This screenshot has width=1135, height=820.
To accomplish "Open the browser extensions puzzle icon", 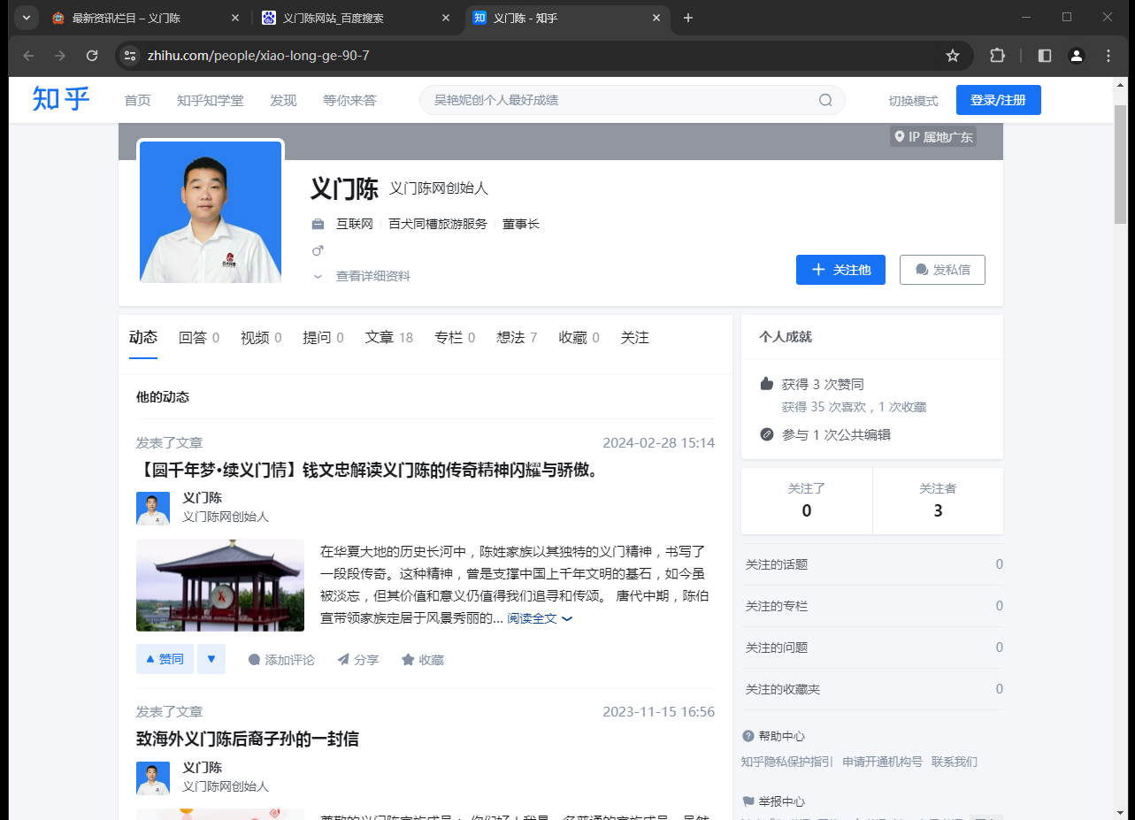I will [997, 56].
